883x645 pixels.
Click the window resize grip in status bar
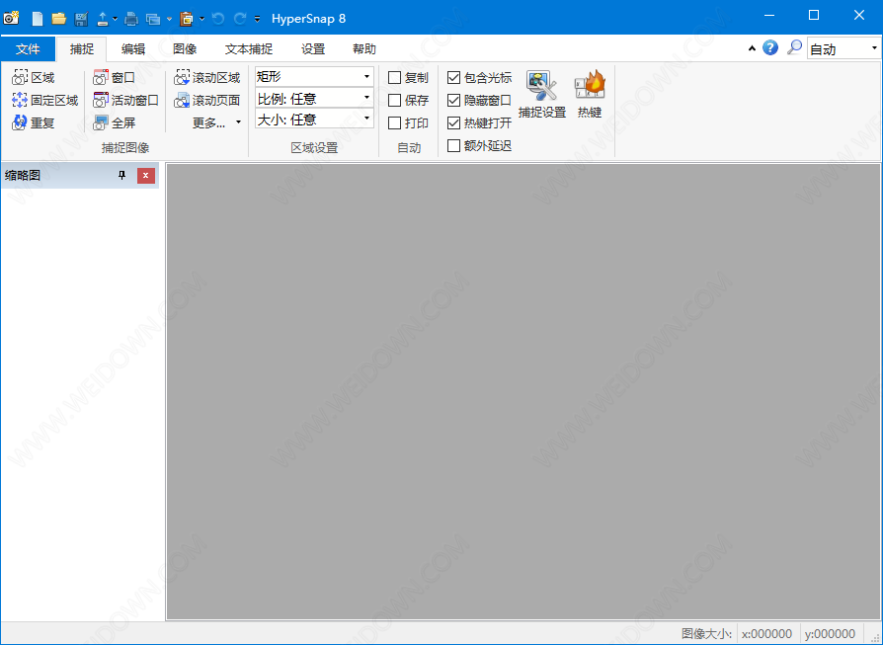[x=876, y=637]
